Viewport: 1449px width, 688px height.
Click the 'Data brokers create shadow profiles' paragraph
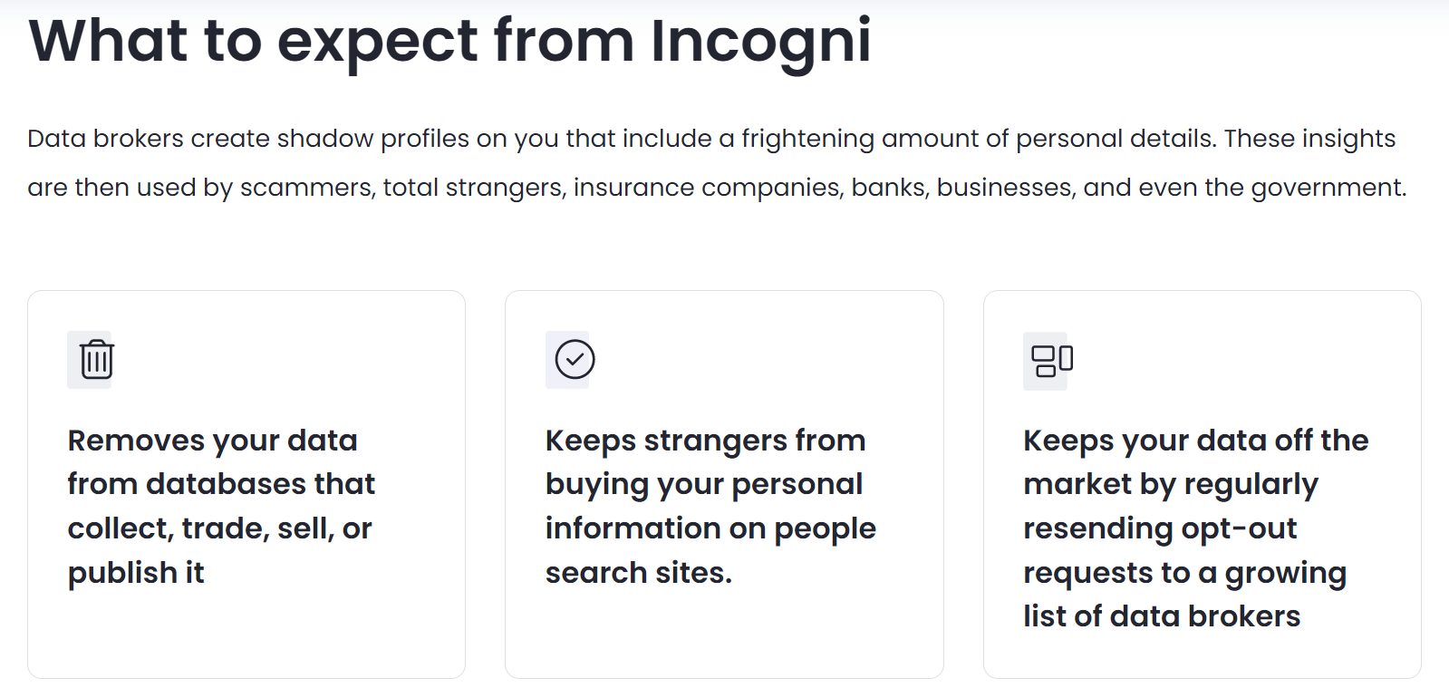(x=717, y=162)
